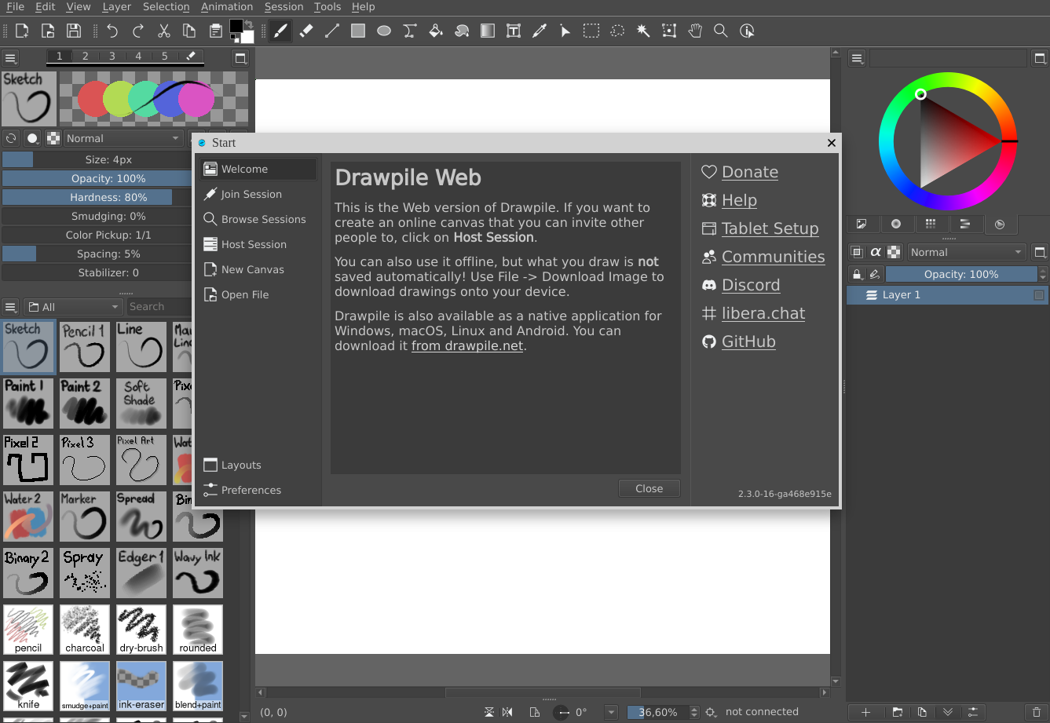This screenshot has height=723, width=1050.
Task: Adjust the layer Opacity slider
Action: pos(961,274)
